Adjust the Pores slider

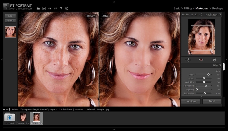(204, 78)
